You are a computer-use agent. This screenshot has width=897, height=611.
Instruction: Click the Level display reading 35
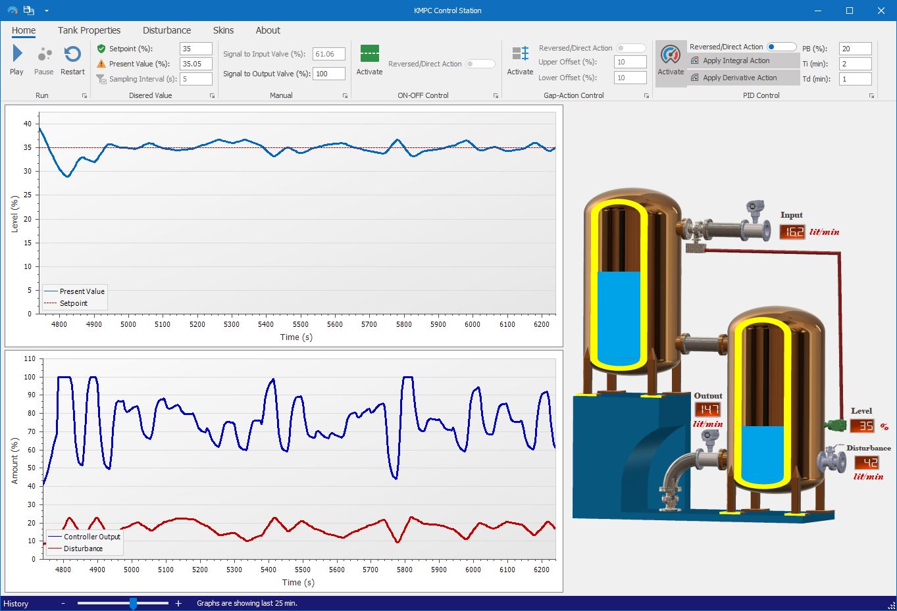[x=862, y=426]
